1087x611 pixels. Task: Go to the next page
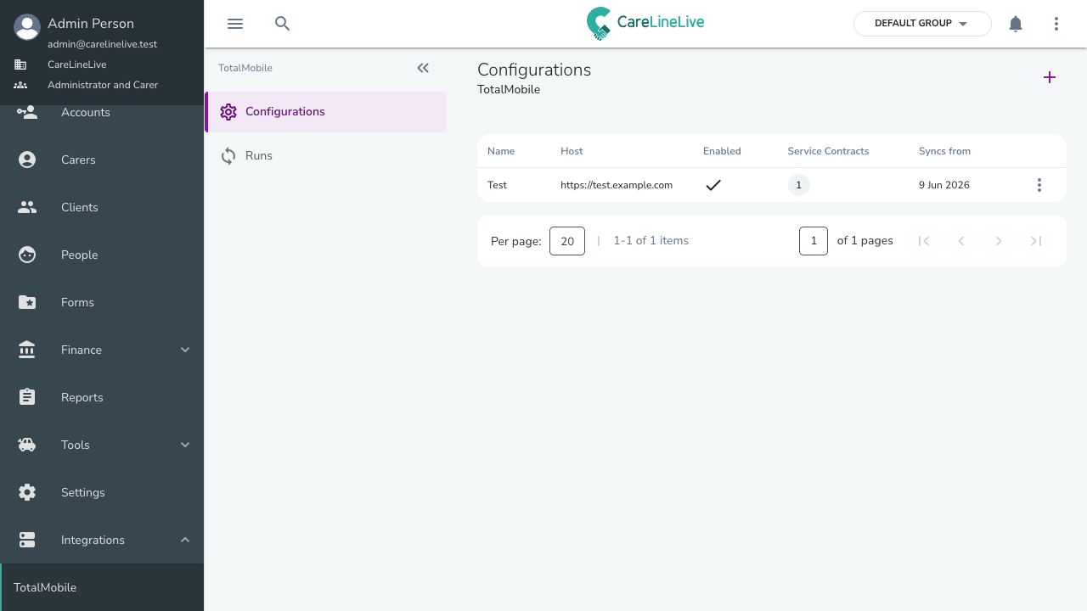[x=999, y=241]
